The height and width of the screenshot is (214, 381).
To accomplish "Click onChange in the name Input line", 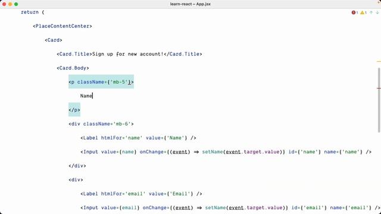I will coord(152,152).
